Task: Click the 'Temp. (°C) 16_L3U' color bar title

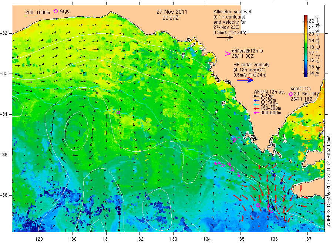Action: coord(317,47)
